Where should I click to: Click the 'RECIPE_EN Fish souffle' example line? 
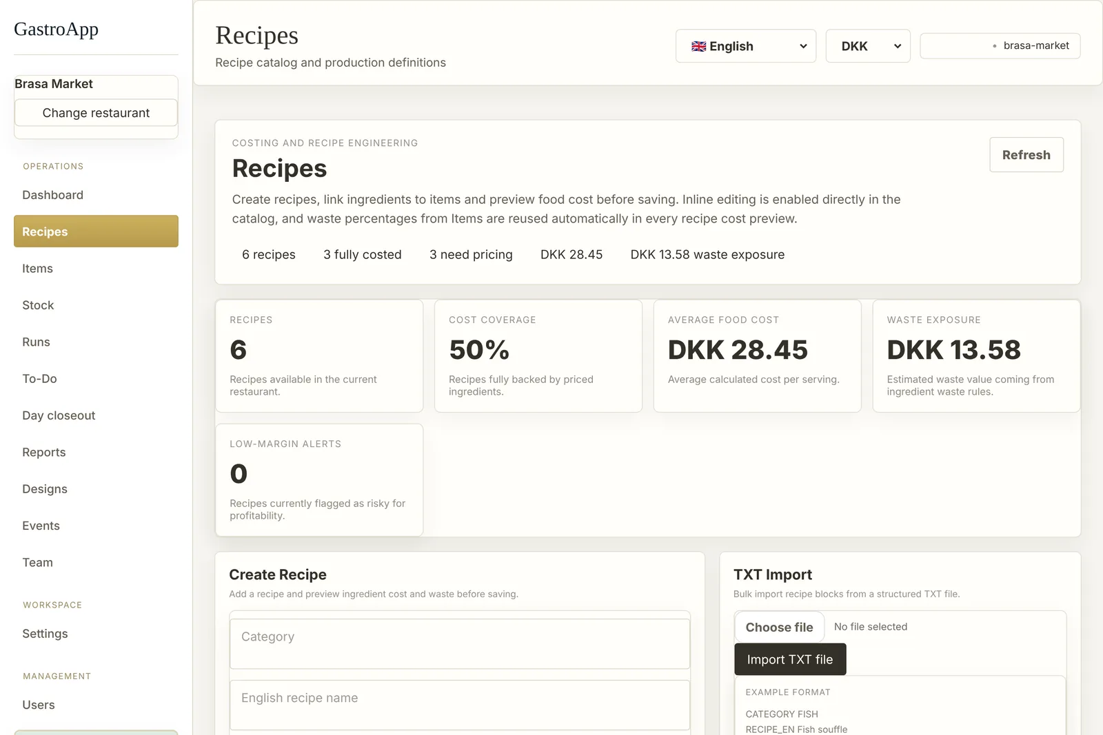796,729
